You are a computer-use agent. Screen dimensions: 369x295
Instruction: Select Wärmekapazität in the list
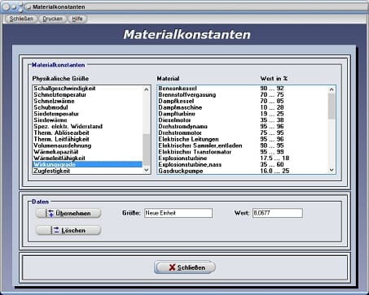tap(87, 152)
